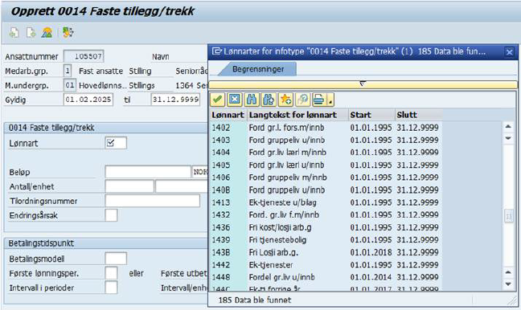Click the Lønnart input field with checkbox mark

[x=116, y=143]
